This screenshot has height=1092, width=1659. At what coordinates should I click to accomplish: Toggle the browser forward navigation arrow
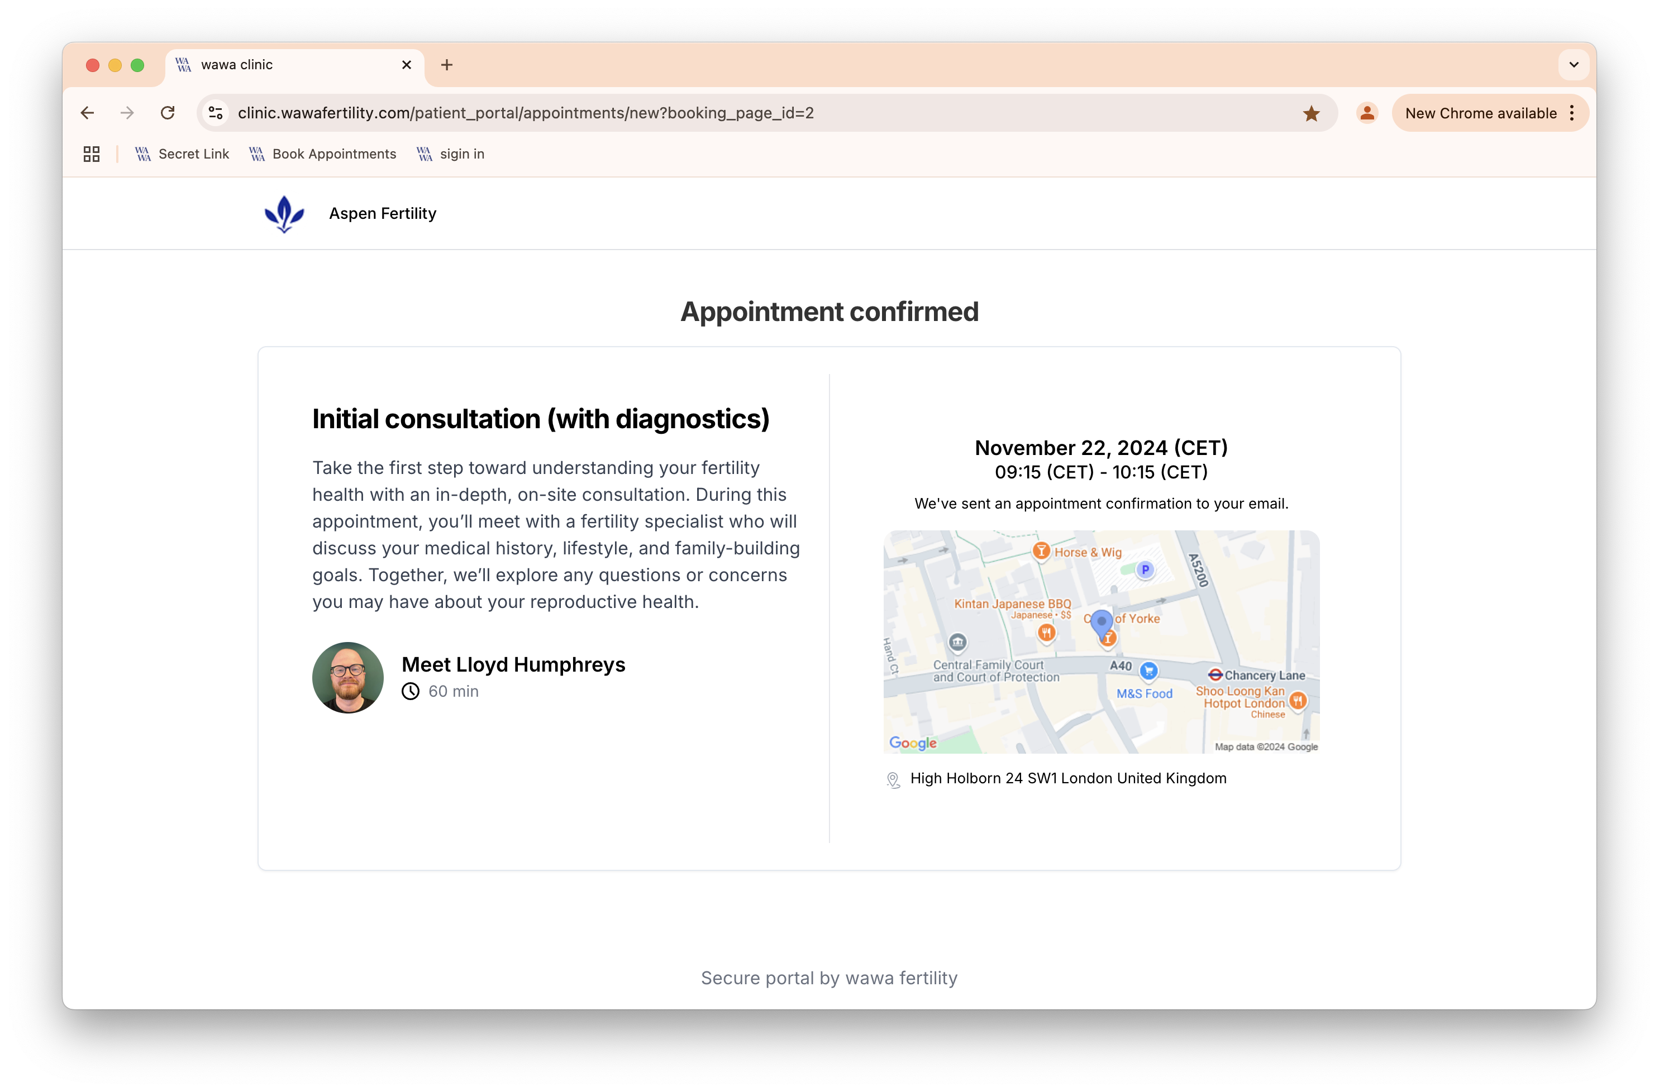pos(128,113)
